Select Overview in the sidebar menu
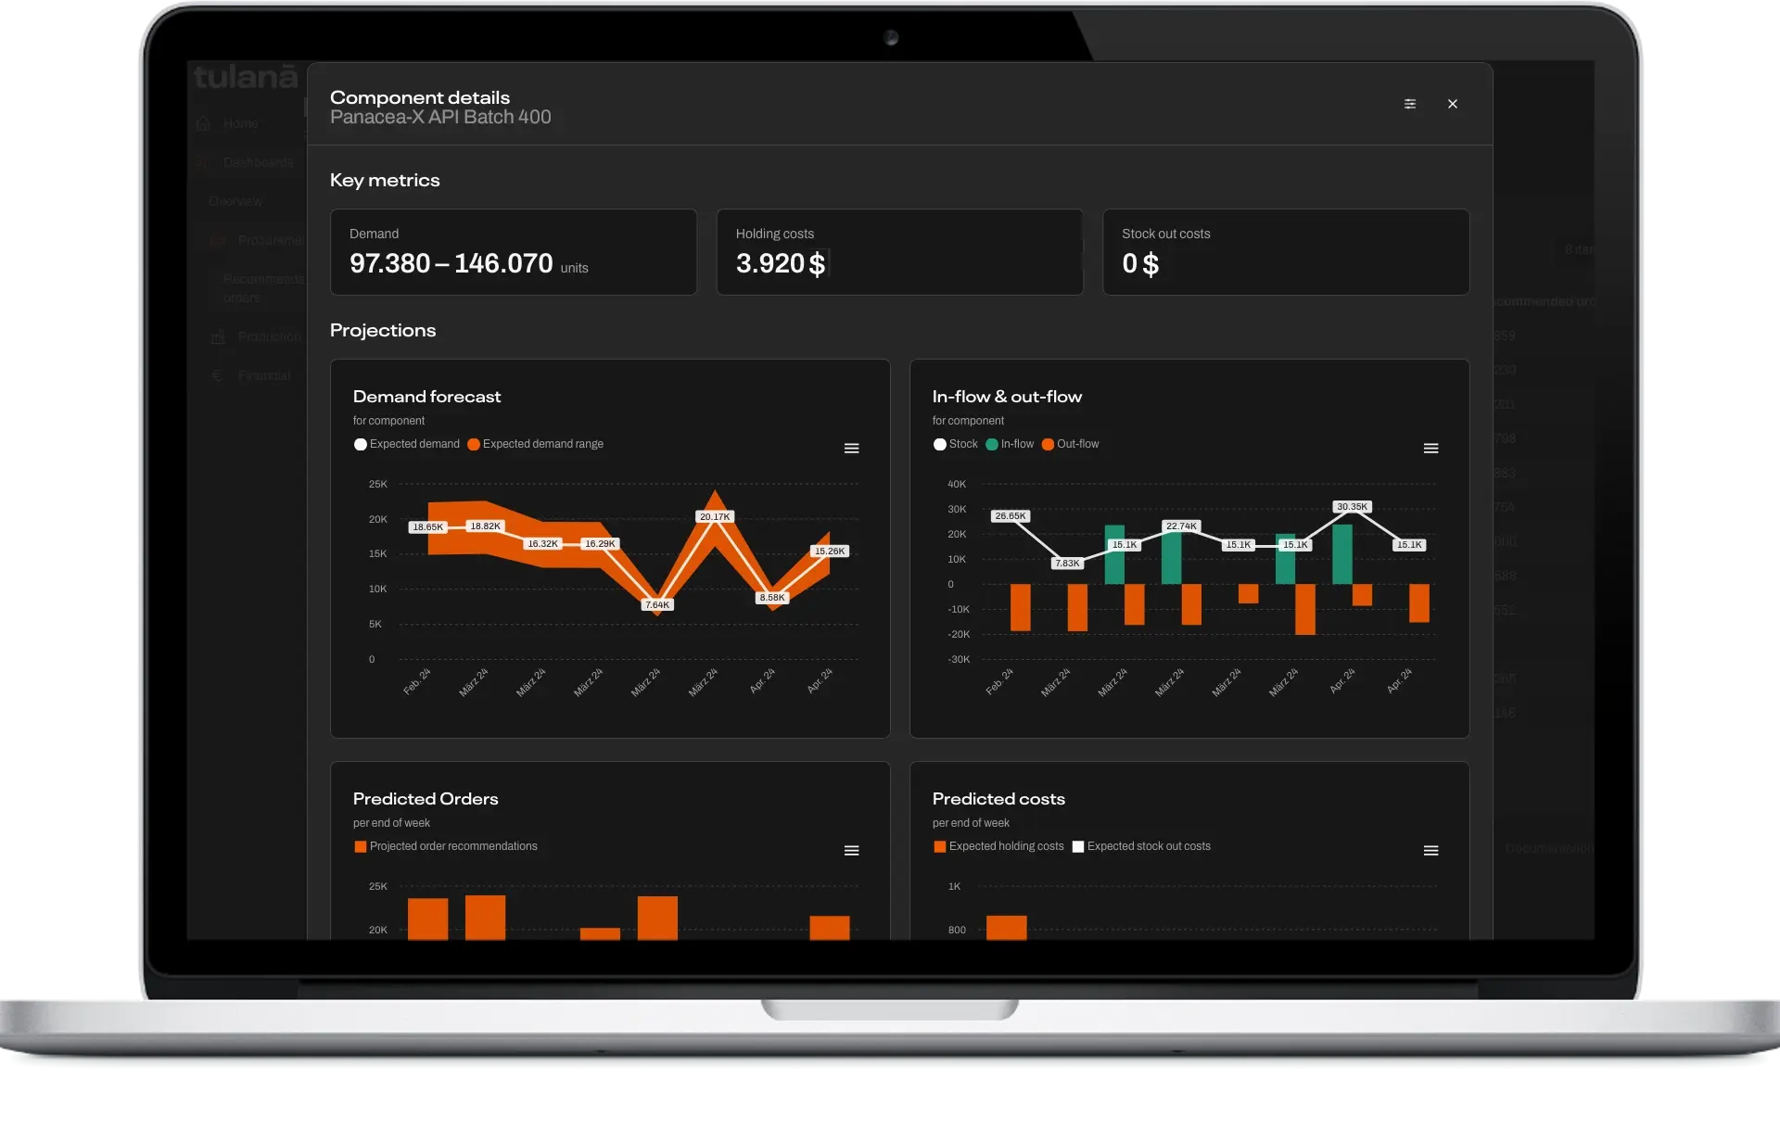The width and height of the screenshot is (1780, 1128). click(235, 201)
